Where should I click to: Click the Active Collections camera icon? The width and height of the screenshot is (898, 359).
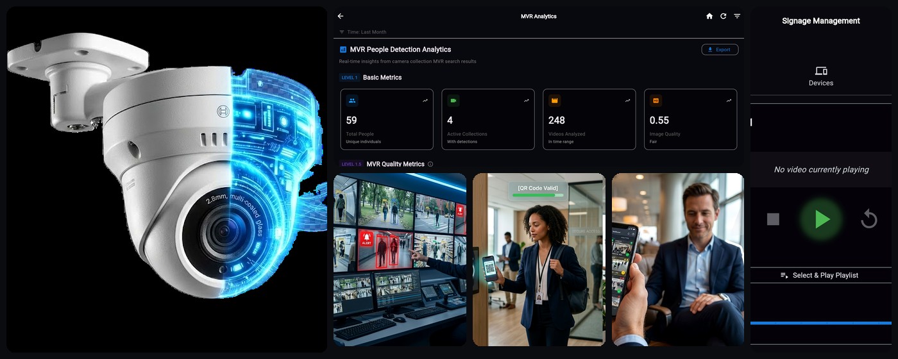pyautogui.click(x=453, y=101)
